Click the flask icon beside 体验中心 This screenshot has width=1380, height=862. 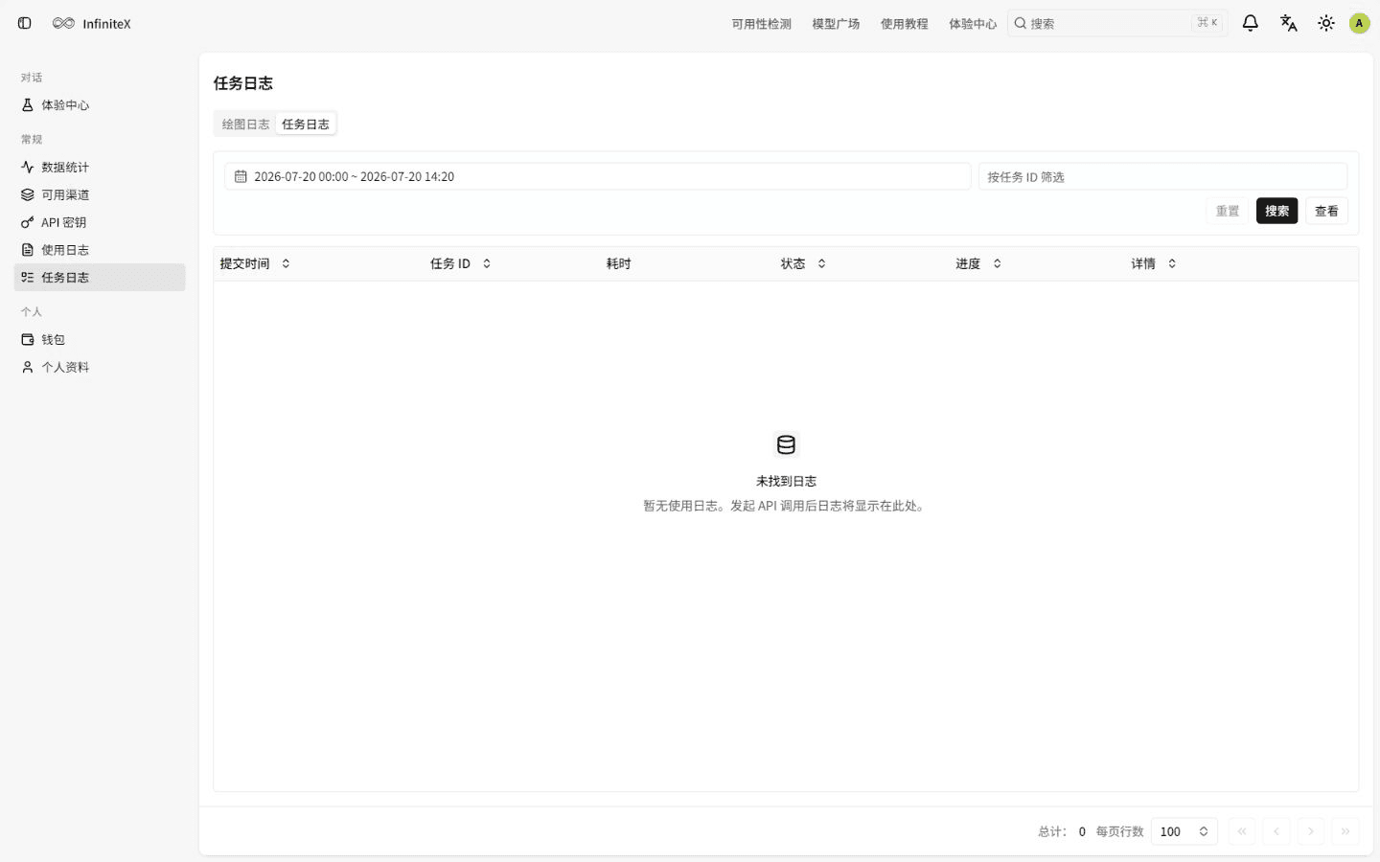click(x=28, y=104)
